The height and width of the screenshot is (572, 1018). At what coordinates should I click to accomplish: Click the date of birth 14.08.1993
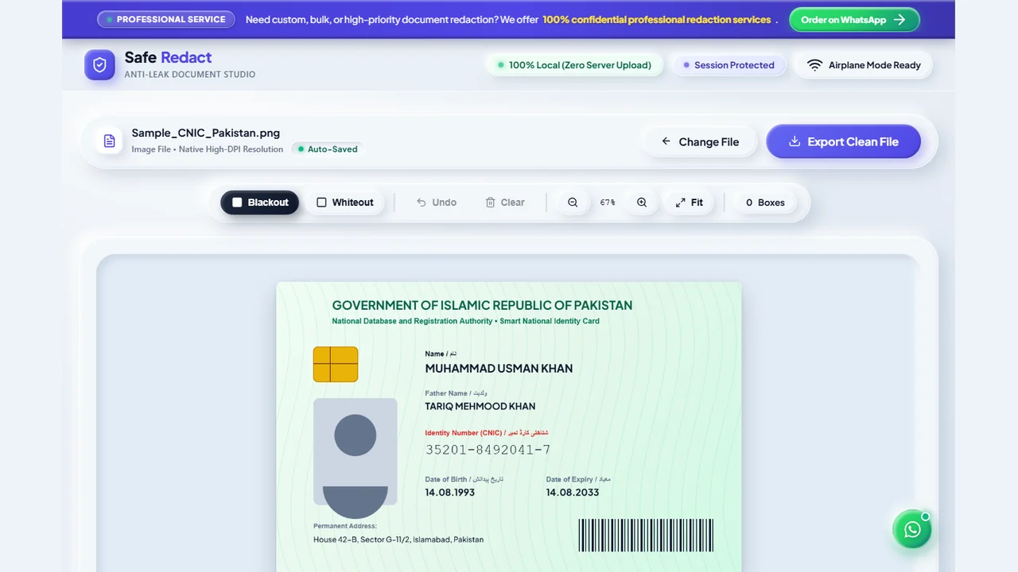449,493
